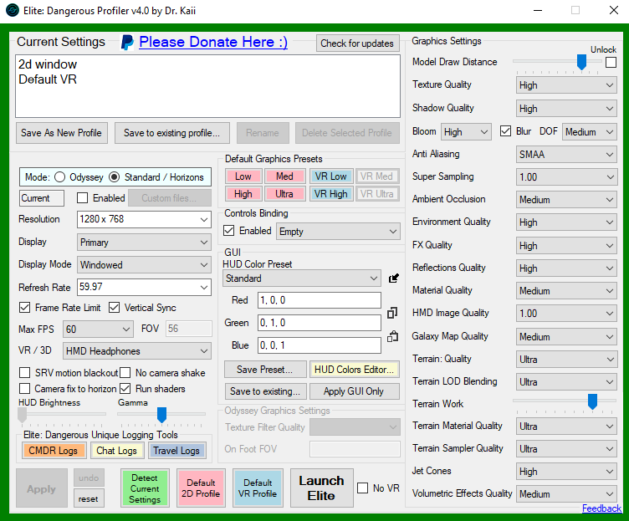The image size is (629, 521).
Task: Load the Default 2D Profile
Action: click(x=201, y=488)
